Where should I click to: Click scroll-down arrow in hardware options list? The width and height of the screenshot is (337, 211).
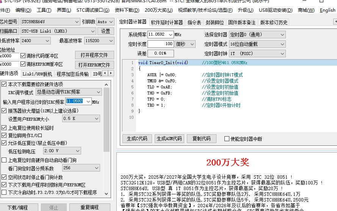[x=107, y=194]
